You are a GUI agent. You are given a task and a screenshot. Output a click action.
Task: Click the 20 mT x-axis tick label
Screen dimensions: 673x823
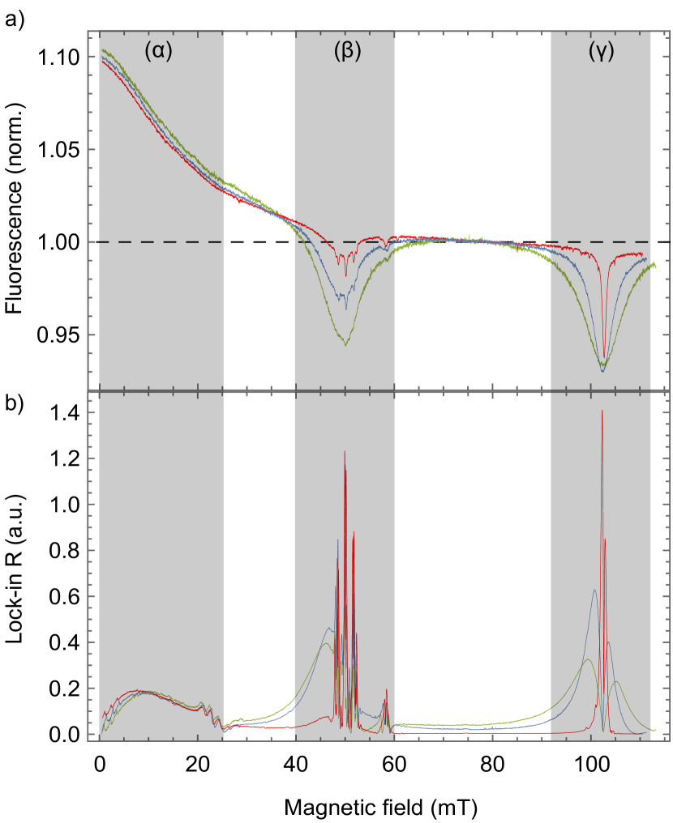click(x=198, y=765)
